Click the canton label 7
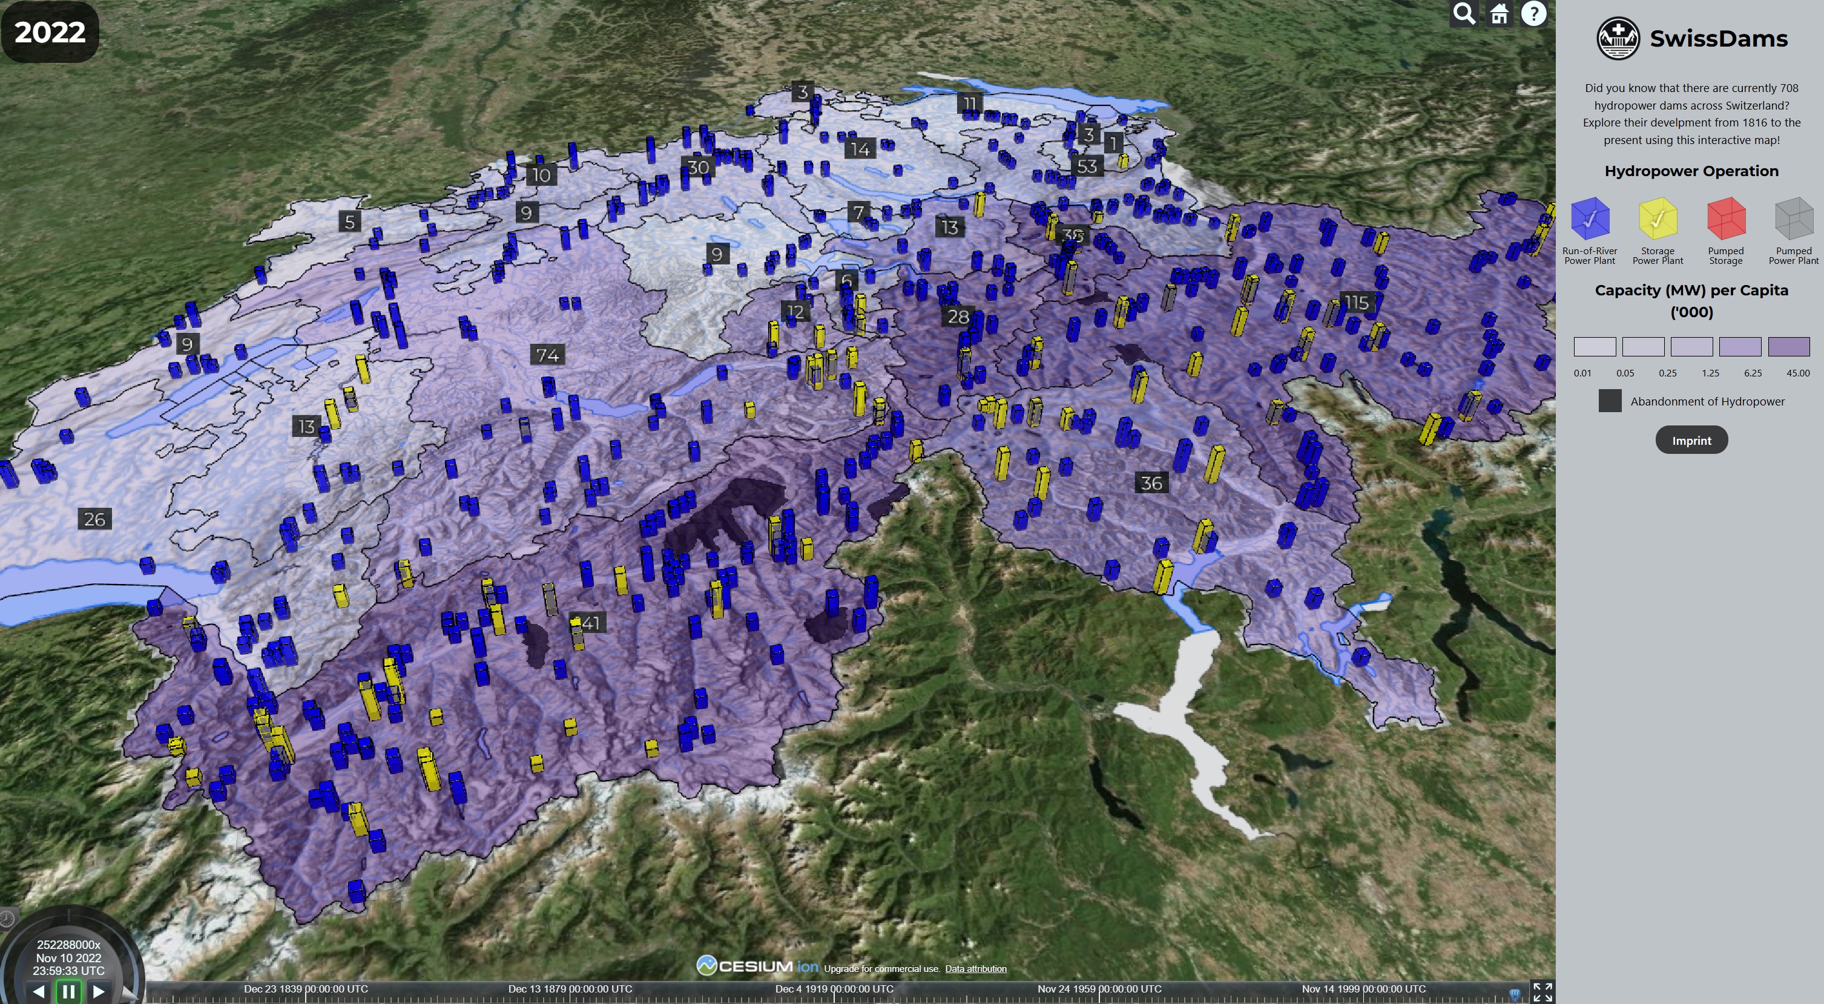Image resolution: width=1824 pixels, height=1004 pixels. [x=858, y=212]
